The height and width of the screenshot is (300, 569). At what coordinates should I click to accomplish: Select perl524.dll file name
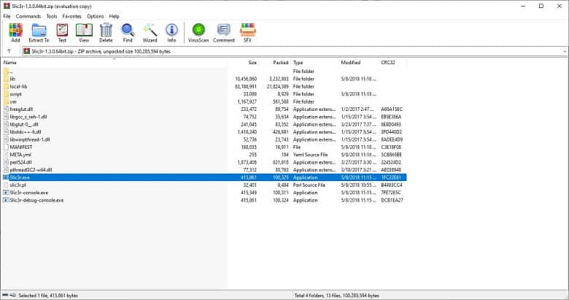[x=20, y=162]
